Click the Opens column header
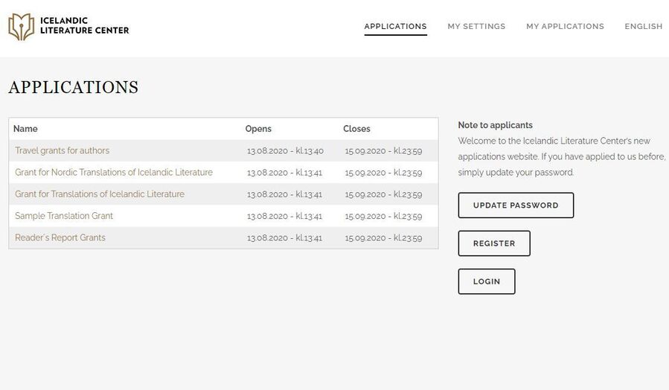Screen dimensions: 669x390 (258, 129)
